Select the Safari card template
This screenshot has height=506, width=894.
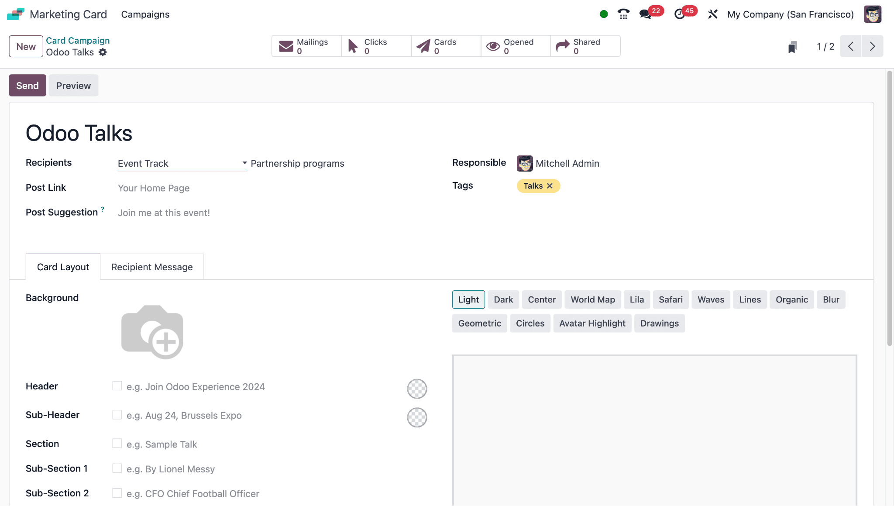670,299
